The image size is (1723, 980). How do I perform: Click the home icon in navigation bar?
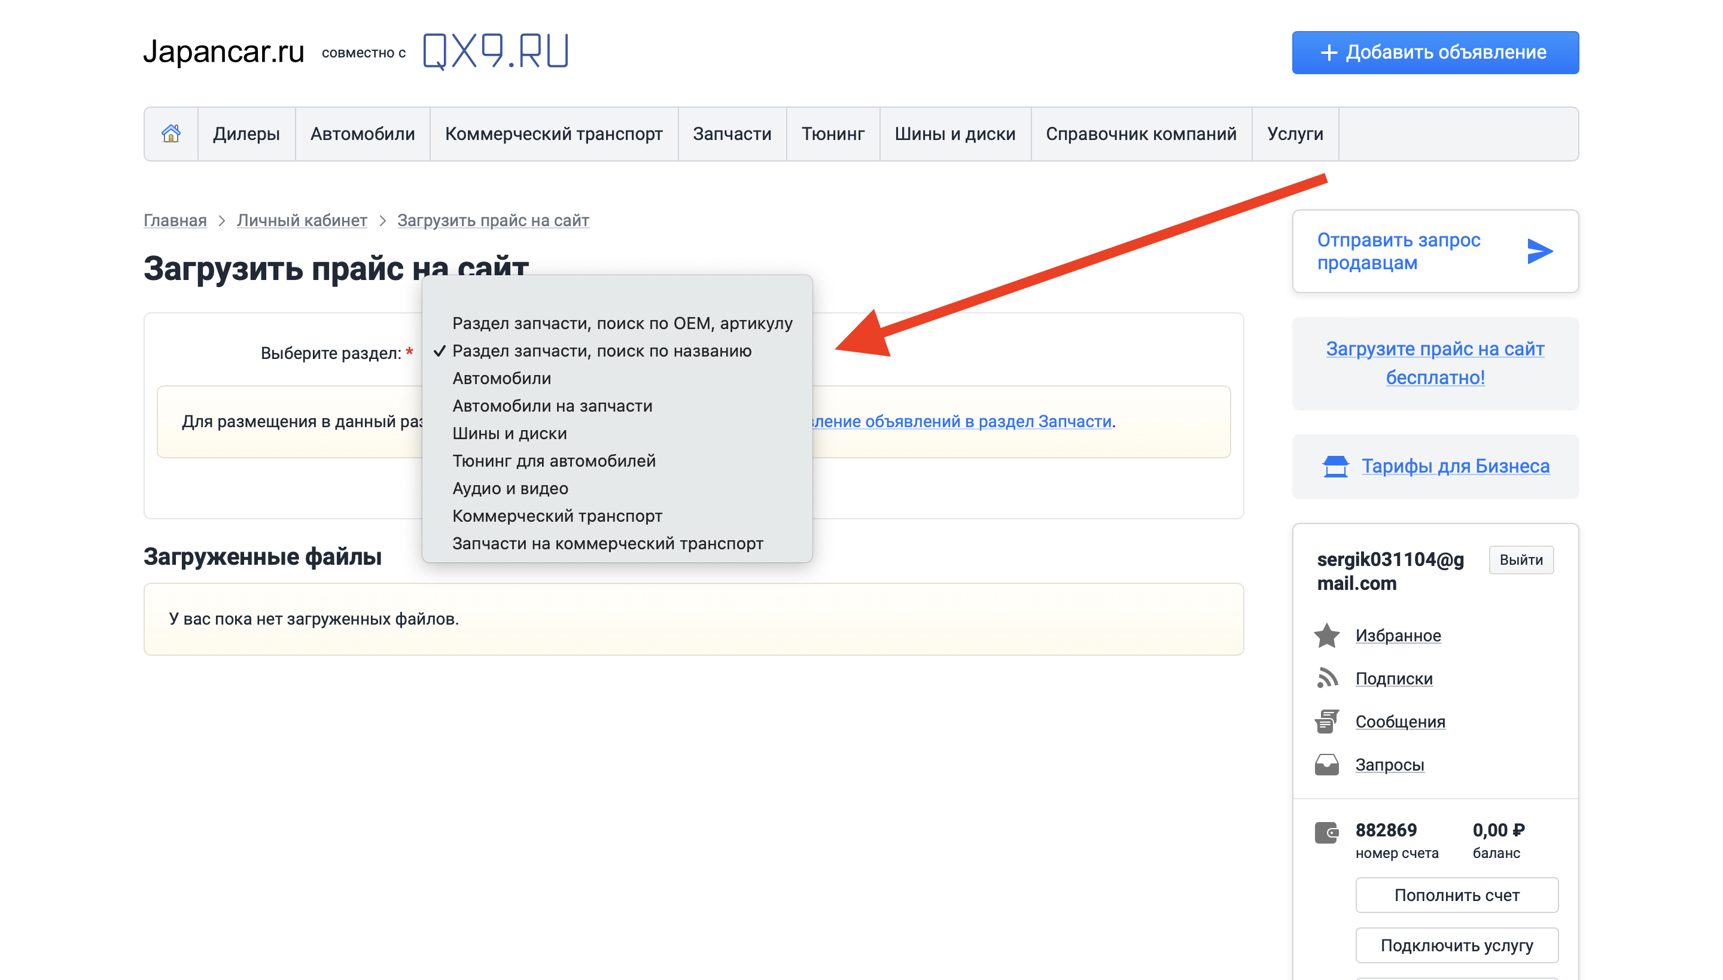(171, 133)
